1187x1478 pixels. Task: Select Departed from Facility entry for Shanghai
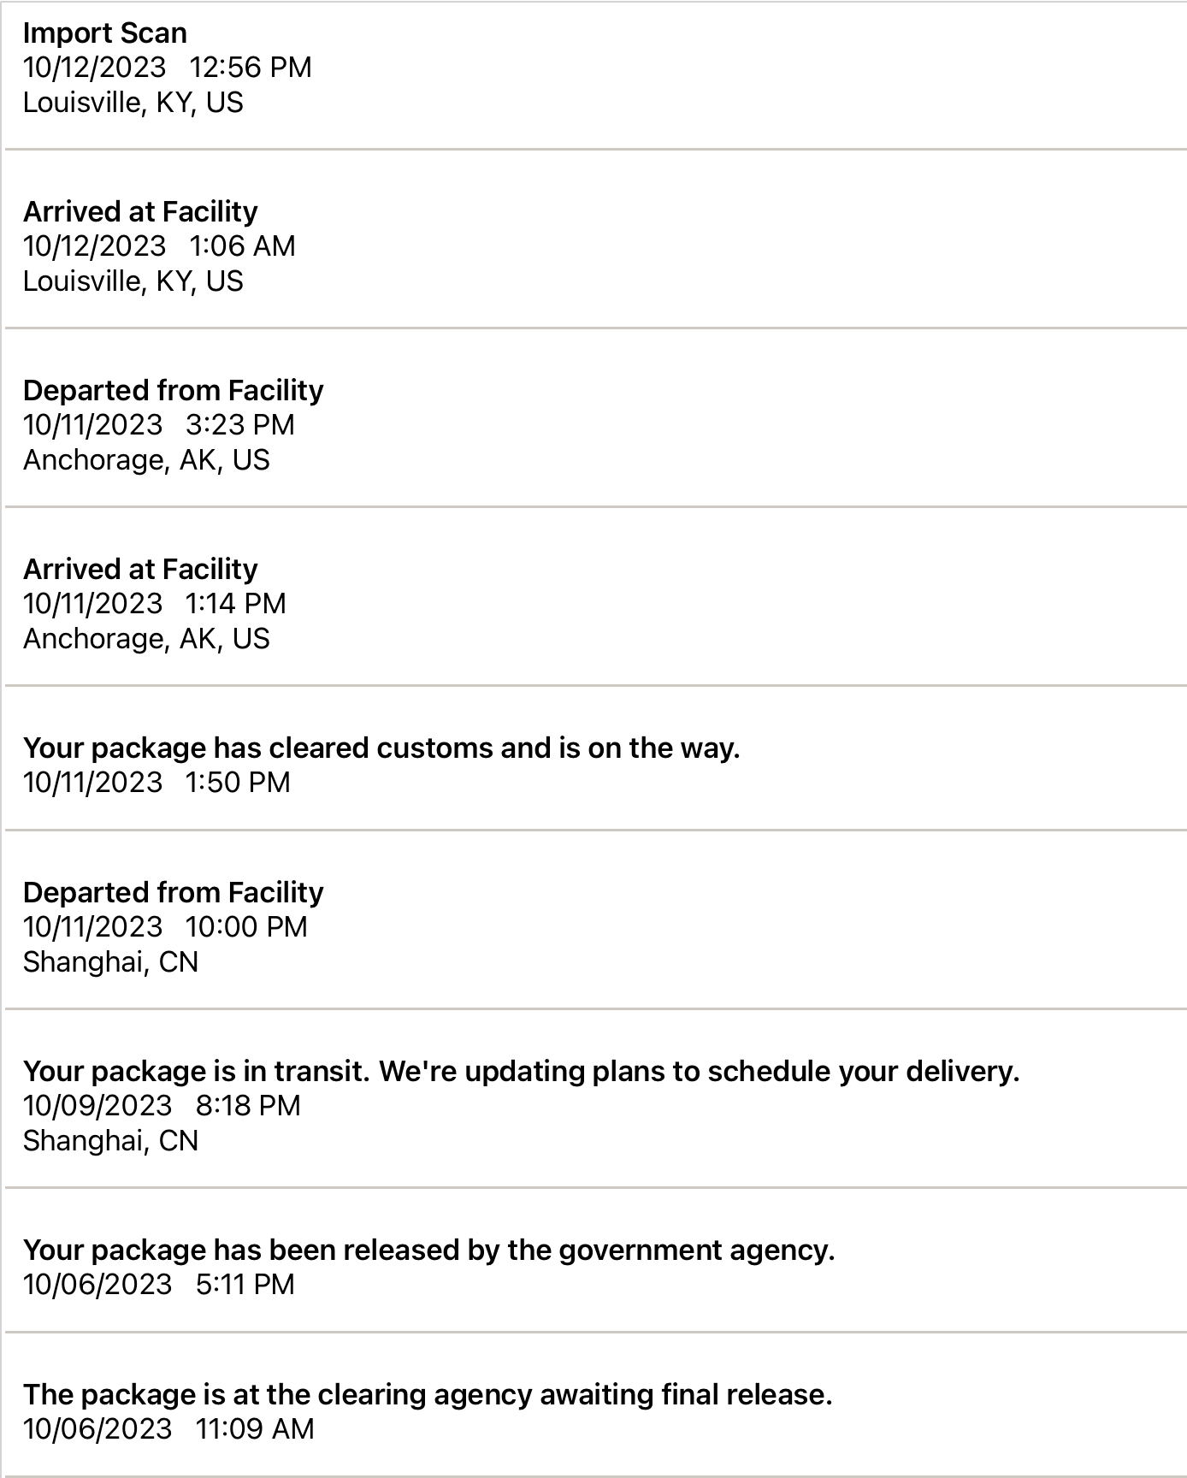tap(173, 893)
